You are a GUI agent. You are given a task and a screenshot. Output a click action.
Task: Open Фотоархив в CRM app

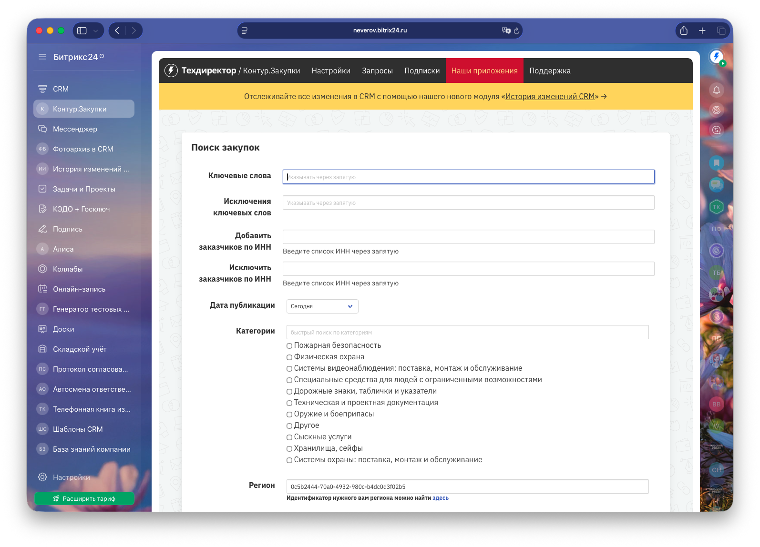[84, 149]
